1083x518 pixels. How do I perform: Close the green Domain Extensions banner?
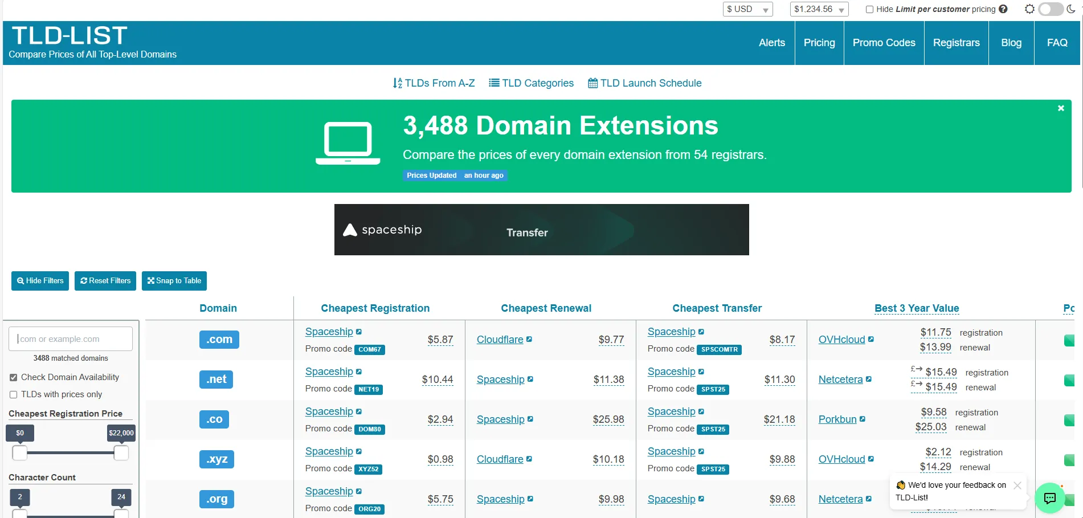tap(1061, 108)
